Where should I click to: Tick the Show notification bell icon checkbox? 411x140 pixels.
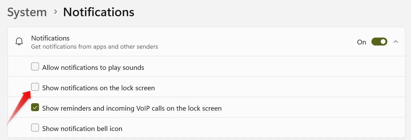click(35, 128)
